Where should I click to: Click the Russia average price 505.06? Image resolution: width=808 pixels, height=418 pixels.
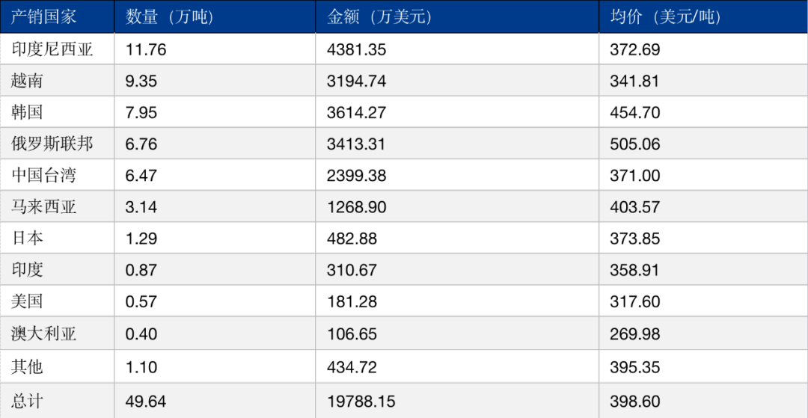[x=635, y=144]
